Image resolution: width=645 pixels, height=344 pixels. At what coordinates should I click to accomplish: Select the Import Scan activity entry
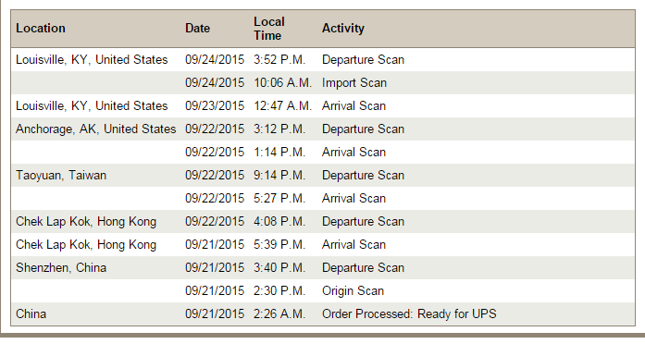(354, 83)
